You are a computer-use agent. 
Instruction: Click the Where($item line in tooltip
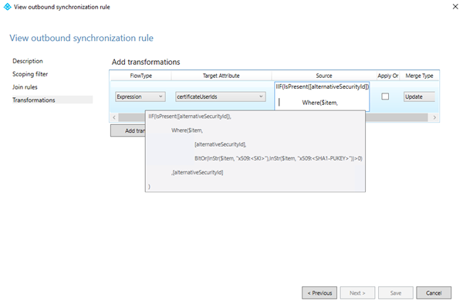pyautogui.click(x=187, y=130)
